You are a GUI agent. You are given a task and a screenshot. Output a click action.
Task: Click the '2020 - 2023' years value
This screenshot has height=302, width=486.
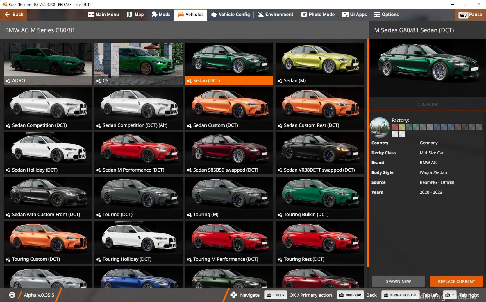(431, 192)
